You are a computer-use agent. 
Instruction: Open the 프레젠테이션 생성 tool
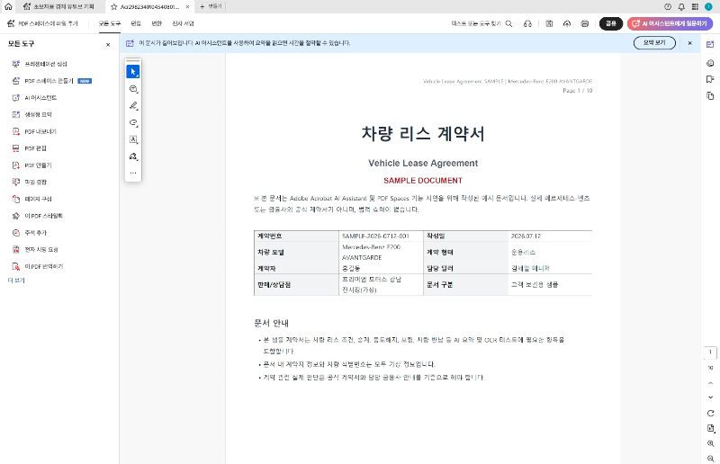pos(40,64)
